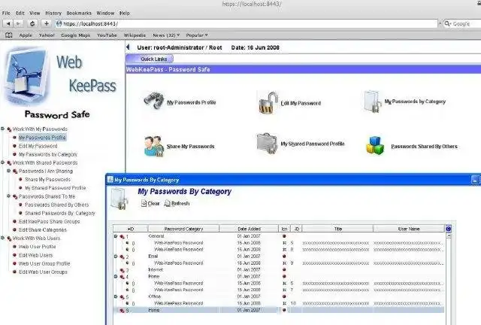Screen dimensions: 481x325
Task: Select Web User Profile in tree
Action: (x=37, y=246)
